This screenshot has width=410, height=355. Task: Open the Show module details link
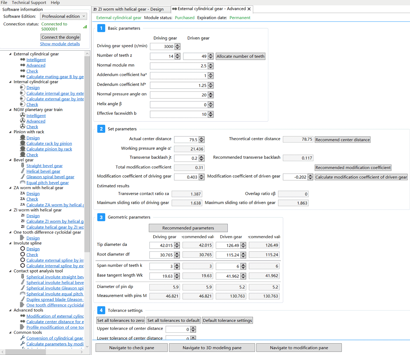[x=60, y=44]
